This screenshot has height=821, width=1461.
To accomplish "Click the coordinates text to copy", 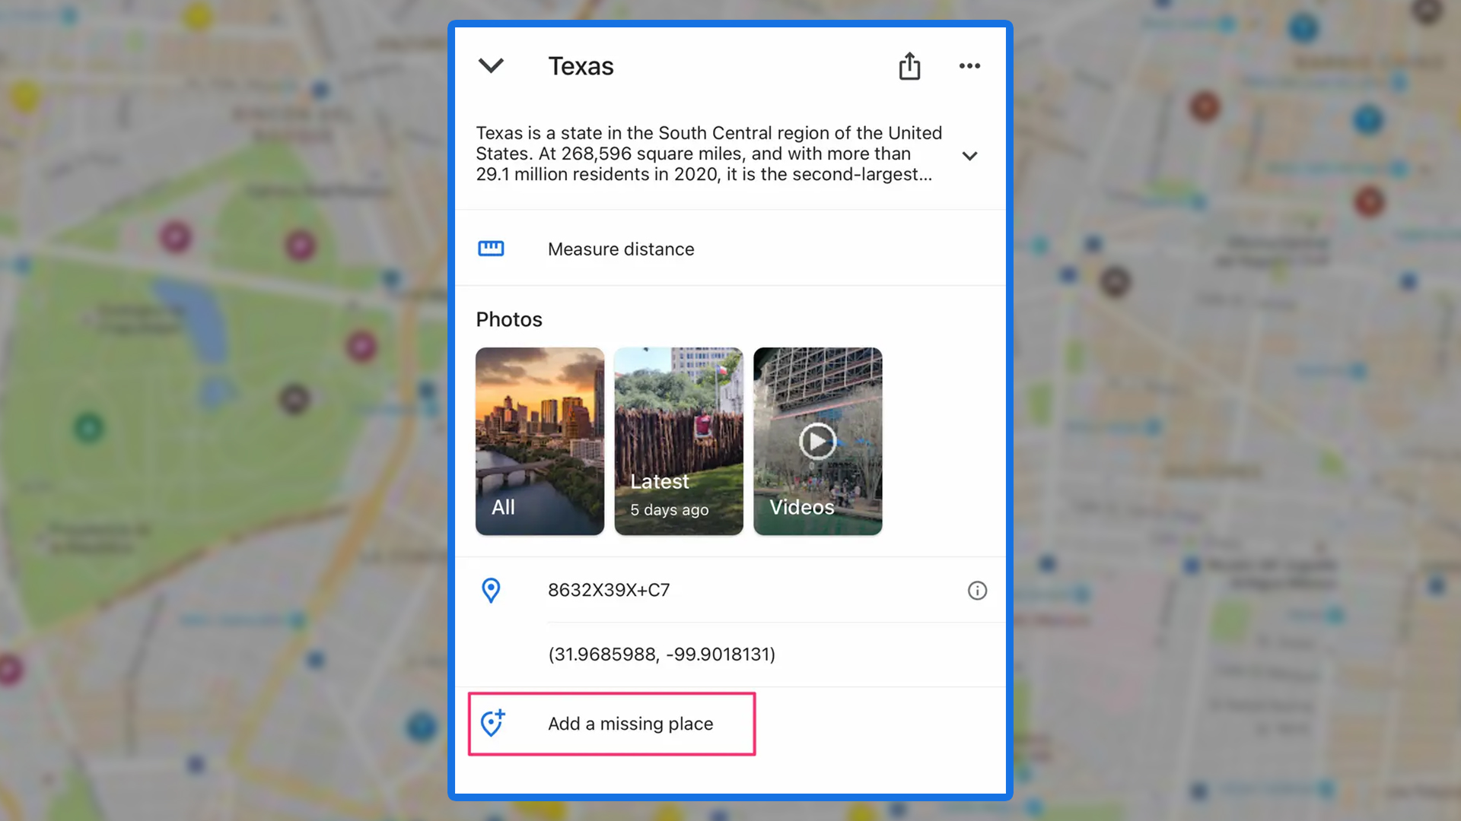I will point(662,654).
